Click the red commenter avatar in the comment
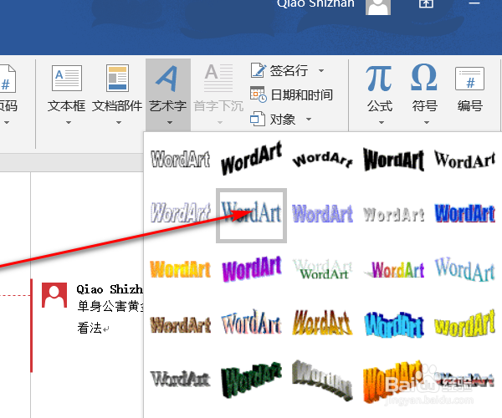Image resolution: width=502 pixels, height=418 pixels. pyautogui.click(x=54, y=295)
